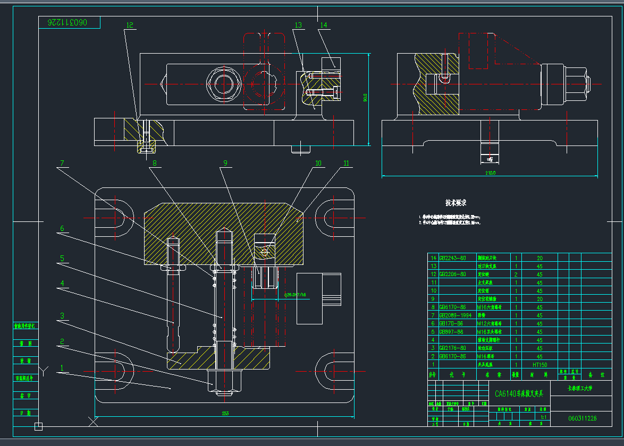Select balloon number 12 callout
Image resolution: width=624 pixels, height=446 pixels.
130,25
